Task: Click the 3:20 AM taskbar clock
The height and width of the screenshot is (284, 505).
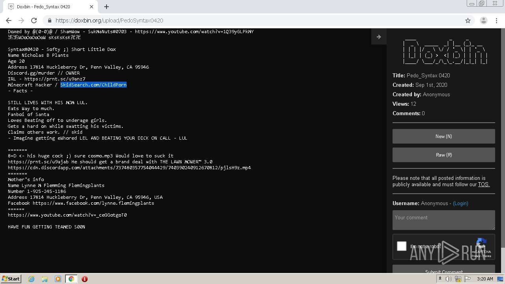Action: point(485,279)
